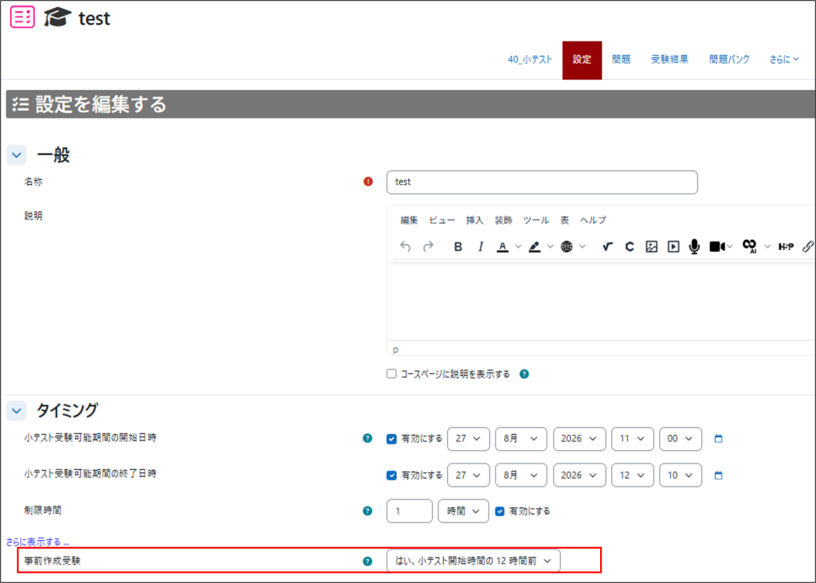Switch to the 問題 tab
The image size is (816, 583).
[621, 60]
